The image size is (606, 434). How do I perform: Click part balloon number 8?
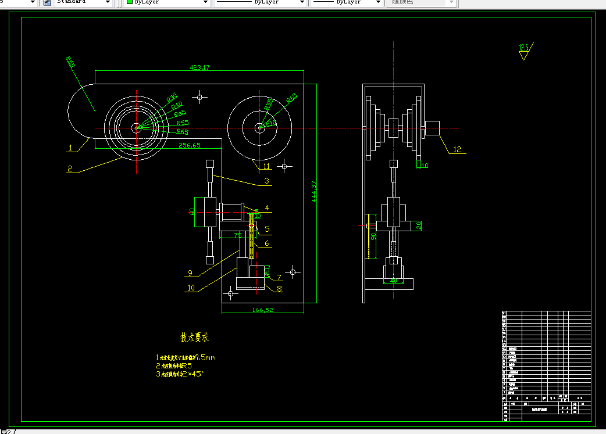[x=279, y=288]
